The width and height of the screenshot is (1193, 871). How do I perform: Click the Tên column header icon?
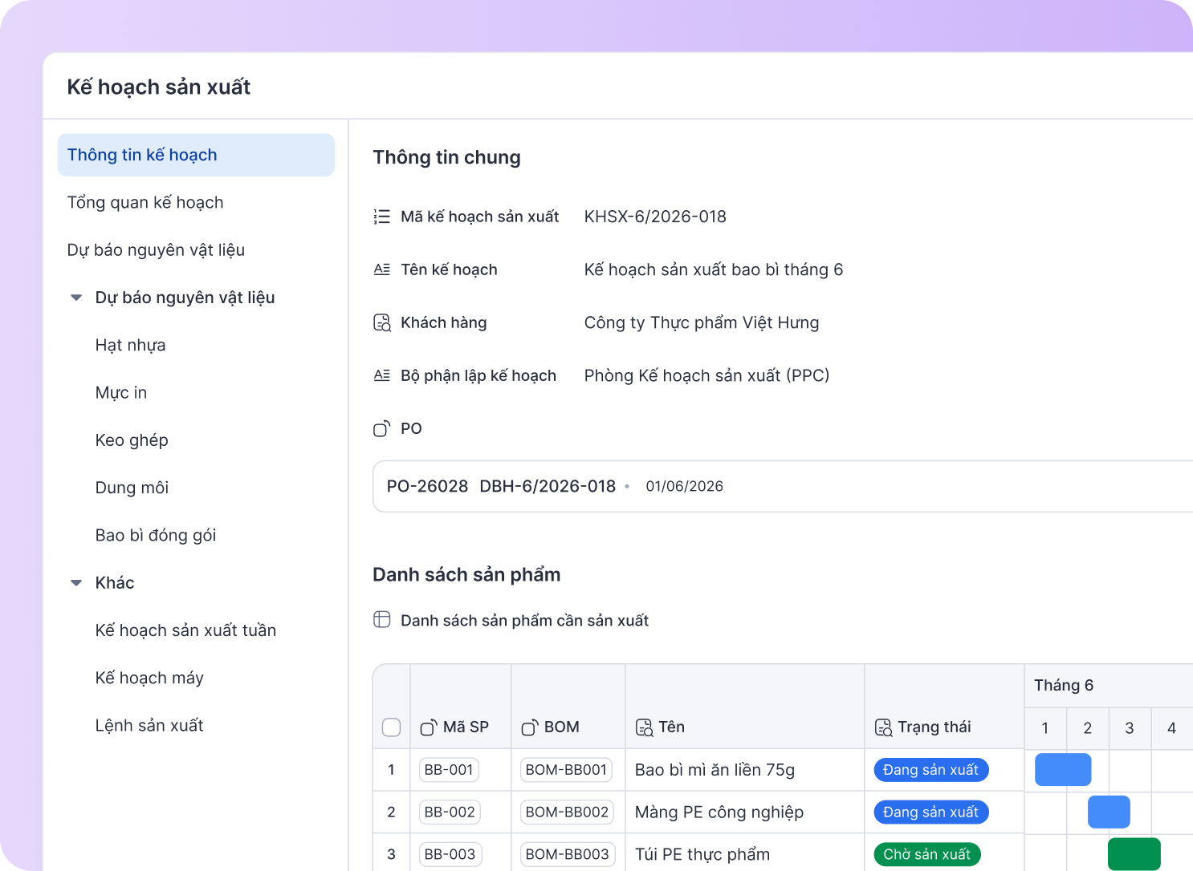tap(644, 727)
